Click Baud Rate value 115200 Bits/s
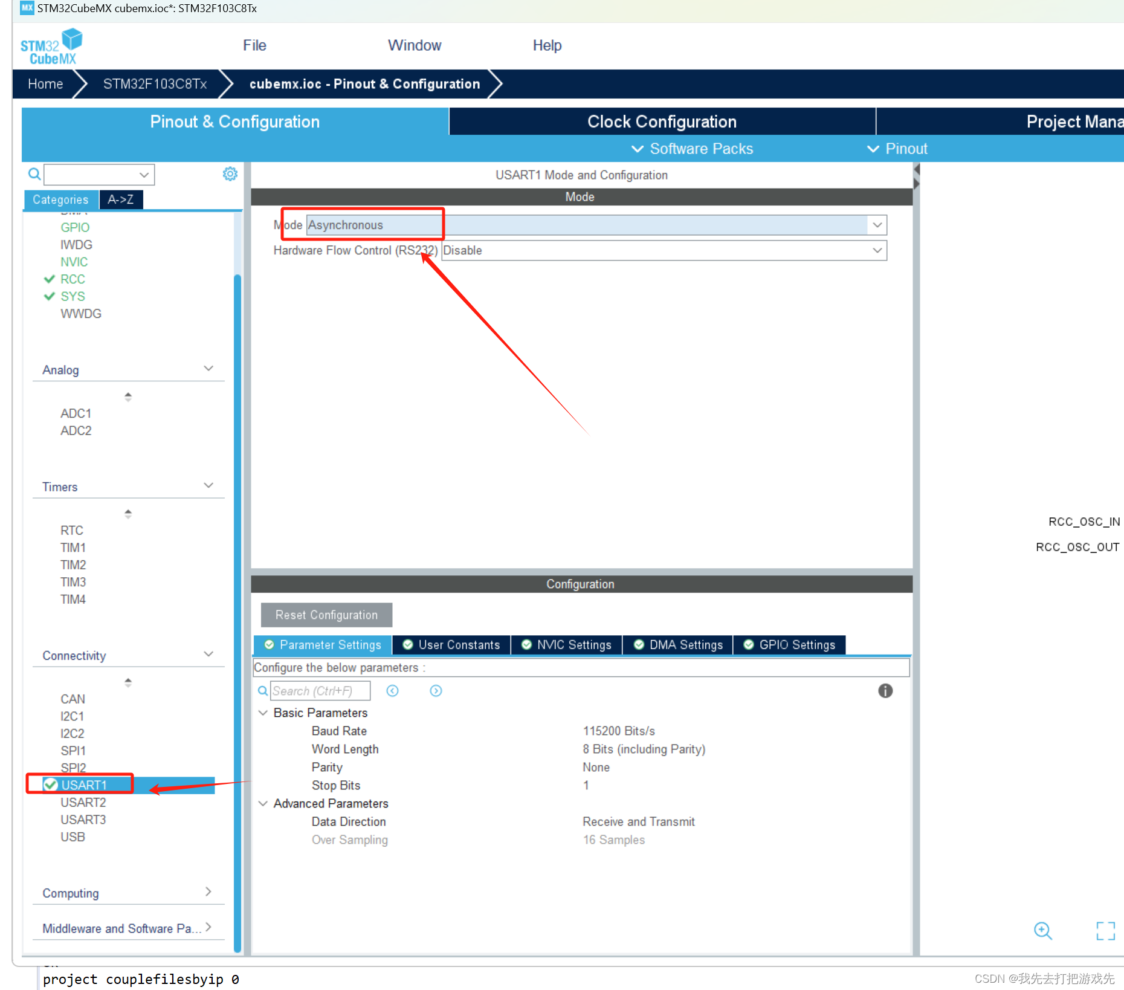 [619, 731]
